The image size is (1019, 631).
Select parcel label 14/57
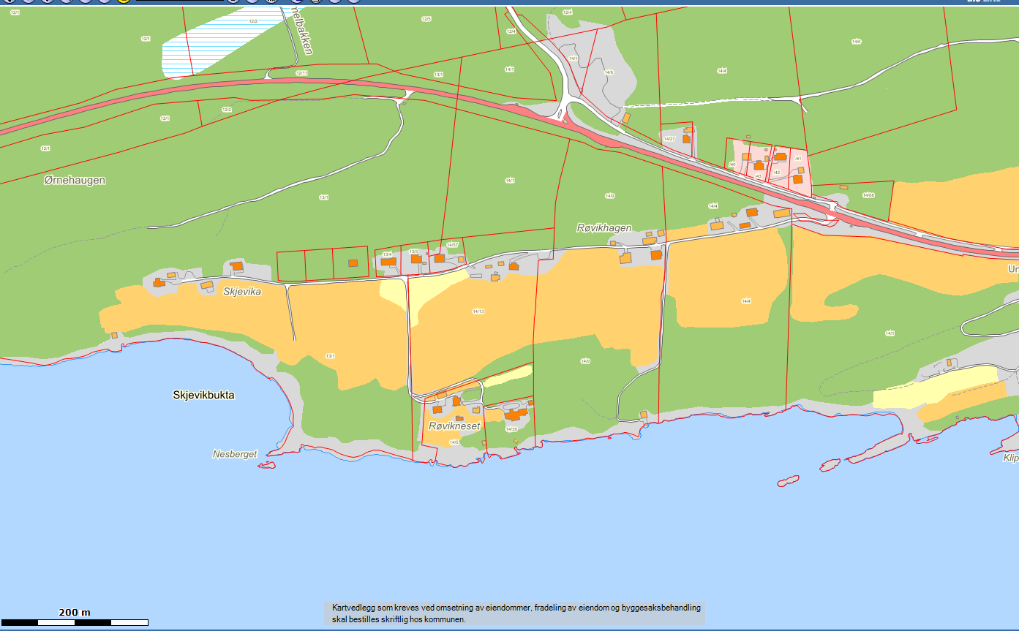[452, 245]
